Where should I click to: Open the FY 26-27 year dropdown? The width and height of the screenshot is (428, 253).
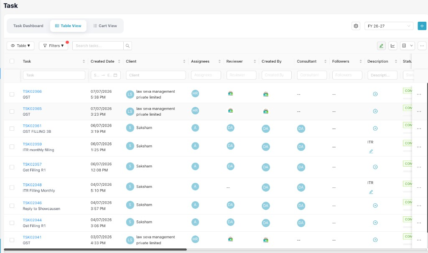(389, 26)
